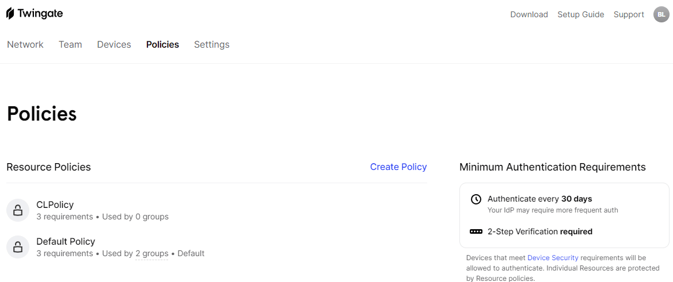Open the Devices tab
Viewport: 673px width, 282px height.
coord(114,45)
